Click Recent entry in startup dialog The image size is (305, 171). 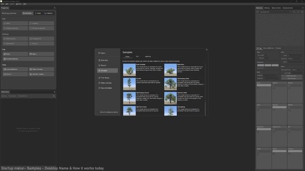click(107, 66)
